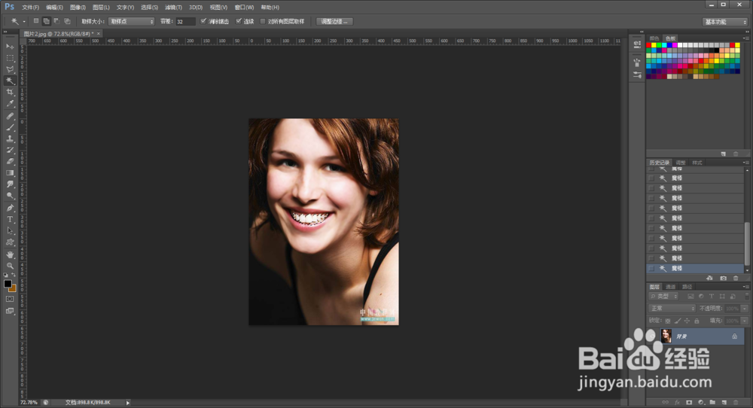This screenshot has height=408, width=753.
Task: Open 取样大小 sample size dropdown
Action: pos(131,22)
